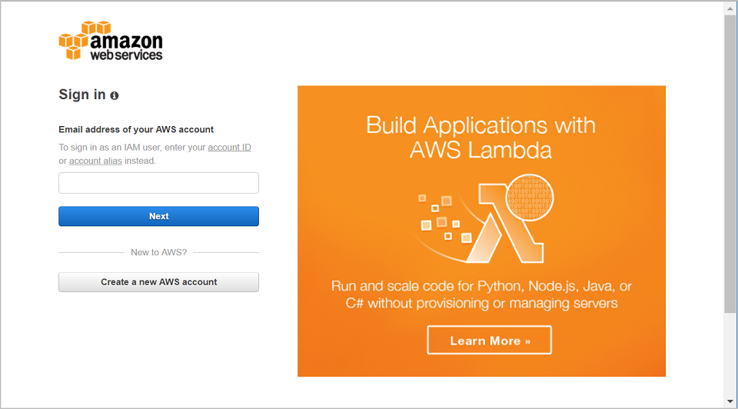The image size is (738, 409).
Task: Click the blue Next button
Action: pos(158,216)
